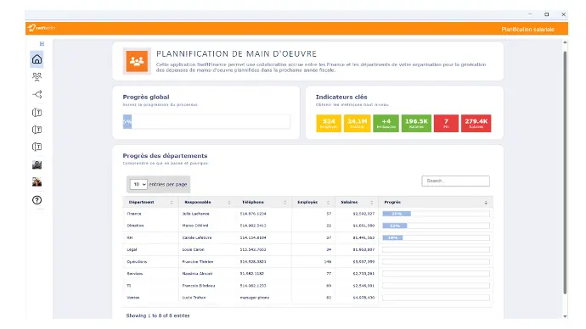The width and height of the screenshot is (586, 329).
Task: Click the red 7 tile
Action: pos(446,123)
